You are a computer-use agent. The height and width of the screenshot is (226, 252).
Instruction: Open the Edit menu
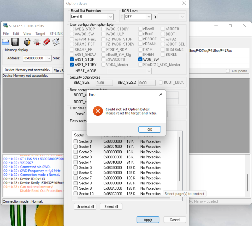(16, 33)
